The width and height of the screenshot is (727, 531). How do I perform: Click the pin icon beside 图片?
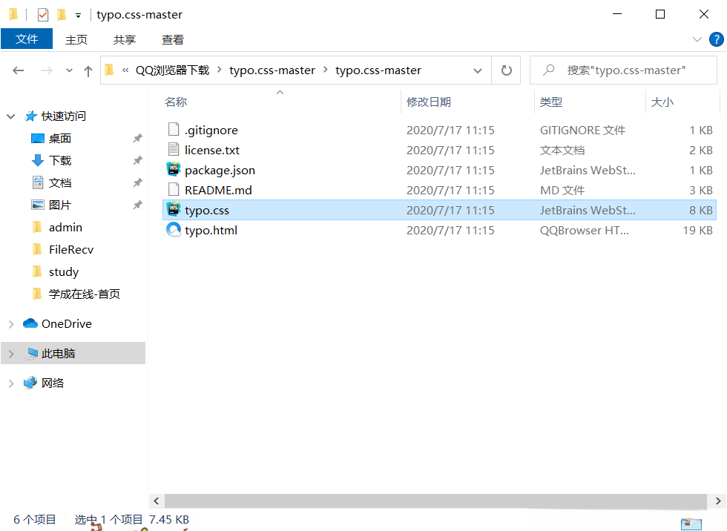pos(138,205)
